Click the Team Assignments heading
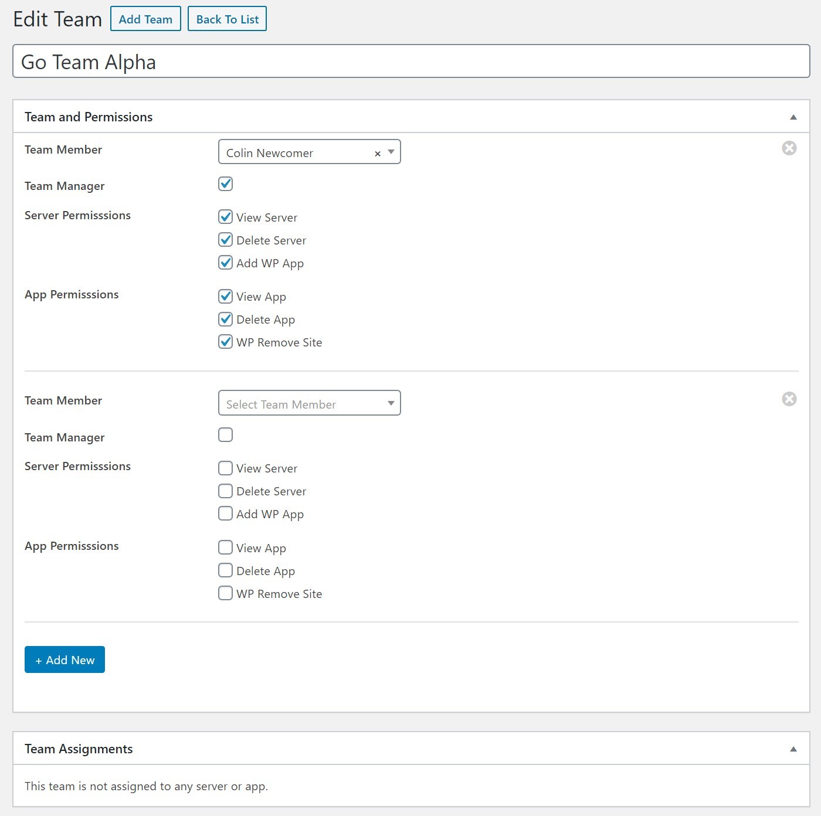 [x=79, y=749]
